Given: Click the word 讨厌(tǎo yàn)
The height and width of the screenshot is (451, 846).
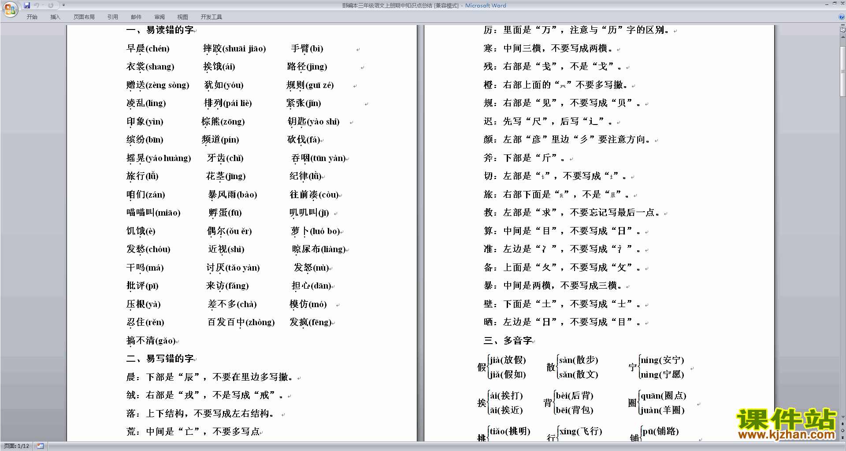Looking at the screenshot, I should pyautogui.click(x=233, y=268).
